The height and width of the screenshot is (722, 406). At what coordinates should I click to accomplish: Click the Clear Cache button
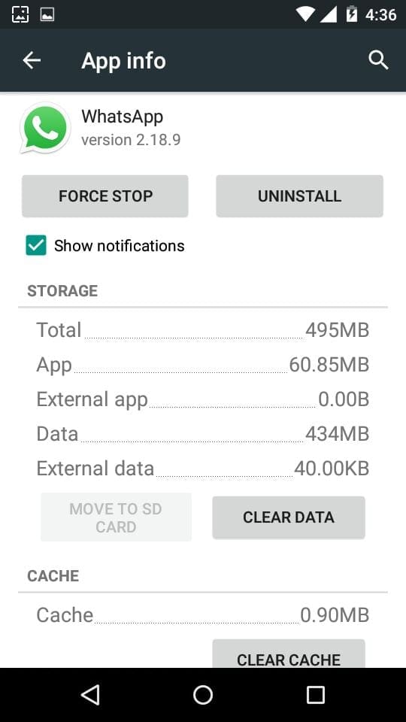pyautogui.click(x=289, y=654)
